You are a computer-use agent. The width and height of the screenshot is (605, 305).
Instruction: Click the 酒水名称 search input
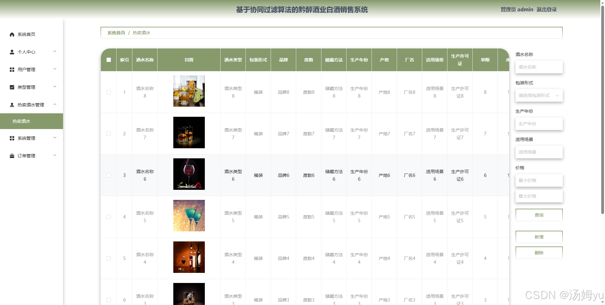tap(539, 67)
